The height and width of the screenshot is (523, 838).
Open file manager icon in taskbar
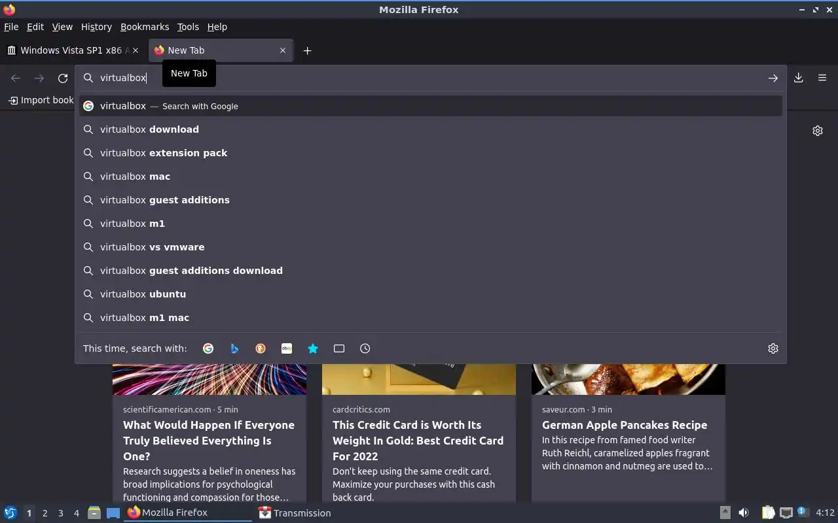[94, 513]
